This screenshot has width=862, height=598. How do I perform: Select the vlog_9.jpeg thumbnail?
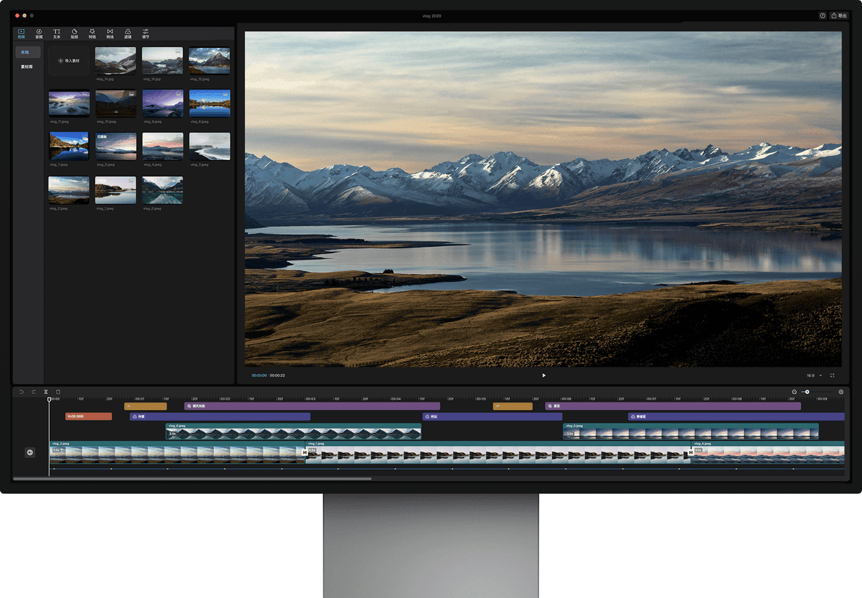[x=163, y=104]
